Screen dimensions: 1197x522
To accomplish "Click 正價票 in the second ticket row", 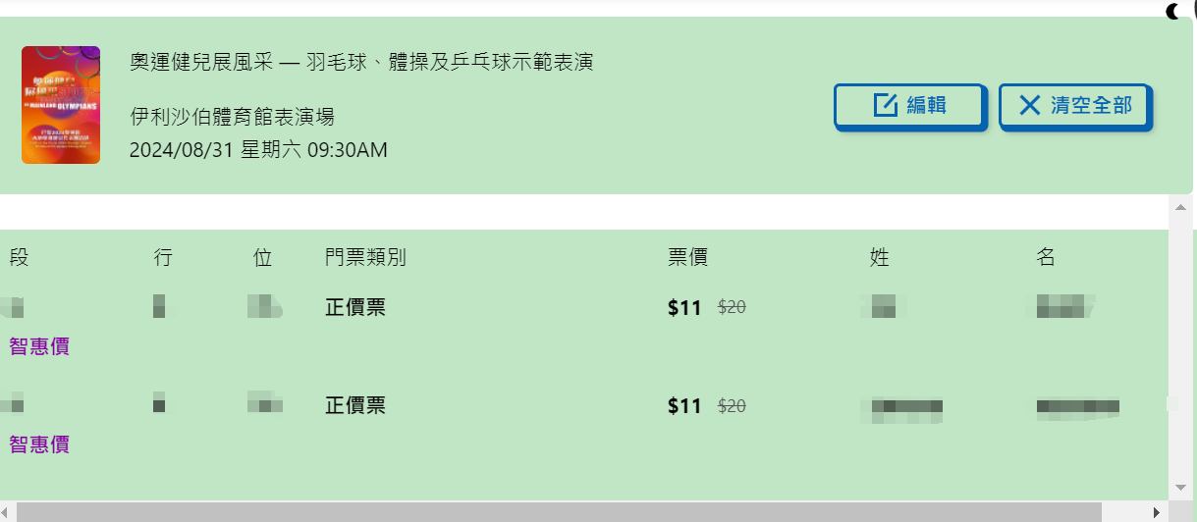I will tap(355, 405).
